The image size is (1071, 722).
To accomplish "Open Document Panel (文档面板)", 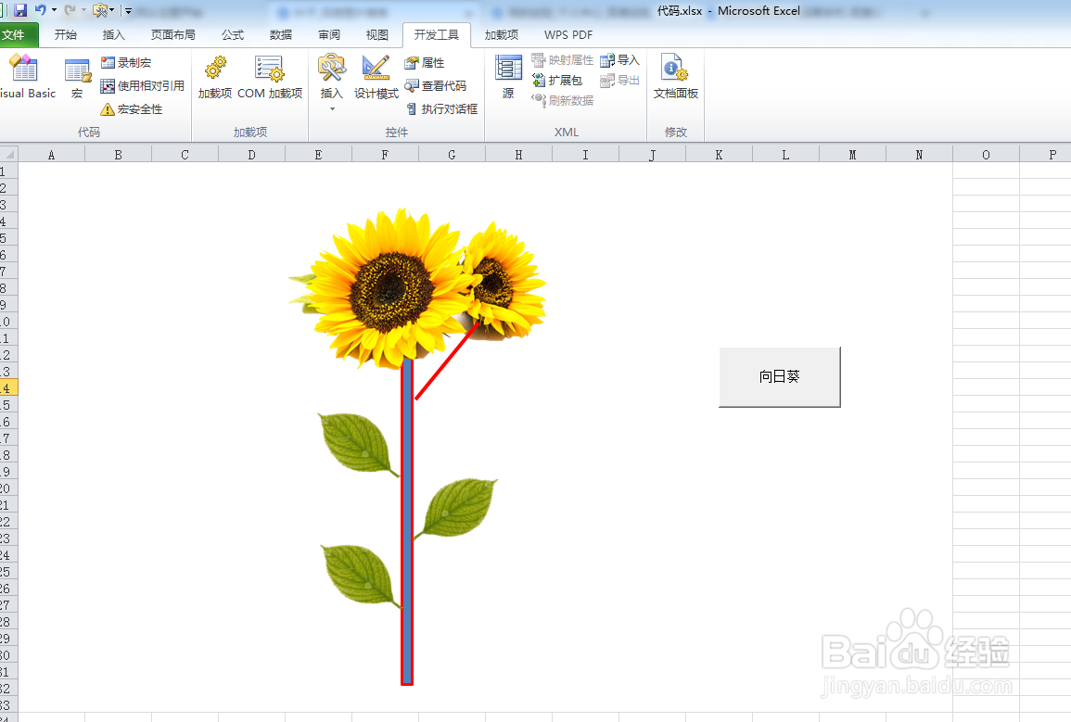I will click(x=676, y=77).
